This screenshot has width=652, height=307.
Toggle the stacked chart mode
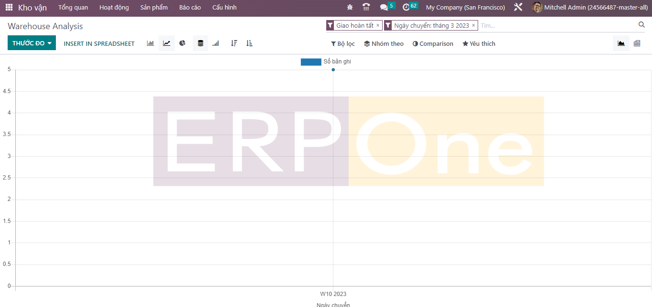[200, 43]
